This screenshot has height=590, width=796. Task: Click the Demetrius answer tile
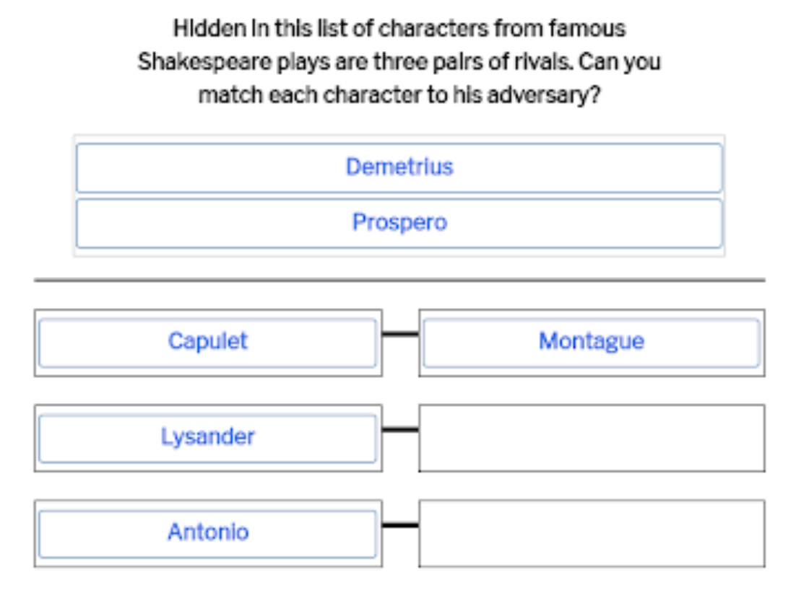(399, 167)
